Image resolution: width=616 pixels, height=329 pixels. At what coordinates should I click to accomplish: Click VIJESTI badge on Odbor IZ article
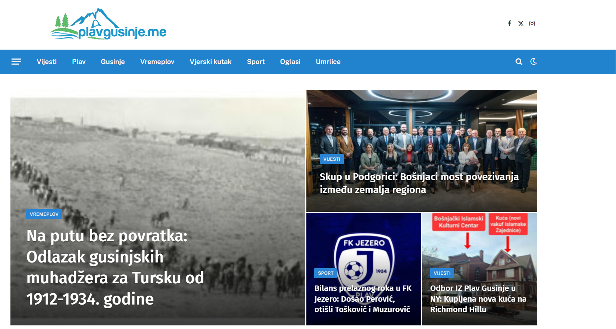click(442, 273)
